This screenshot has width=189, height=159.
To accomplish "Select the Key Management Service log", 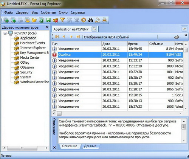I will [x=34, y=53].
